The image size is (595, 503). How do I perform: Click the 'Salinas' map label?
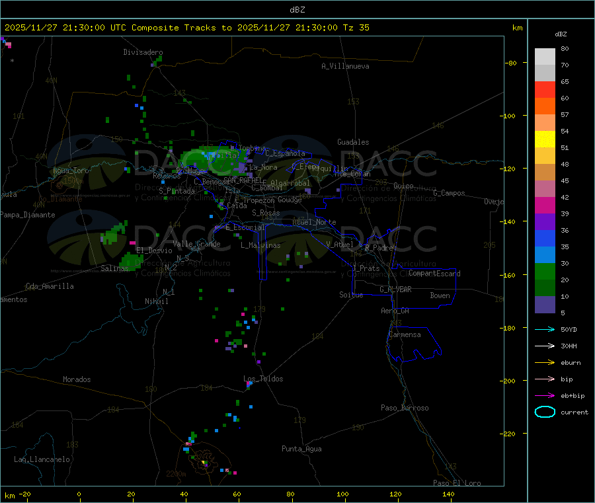point(114,268)
